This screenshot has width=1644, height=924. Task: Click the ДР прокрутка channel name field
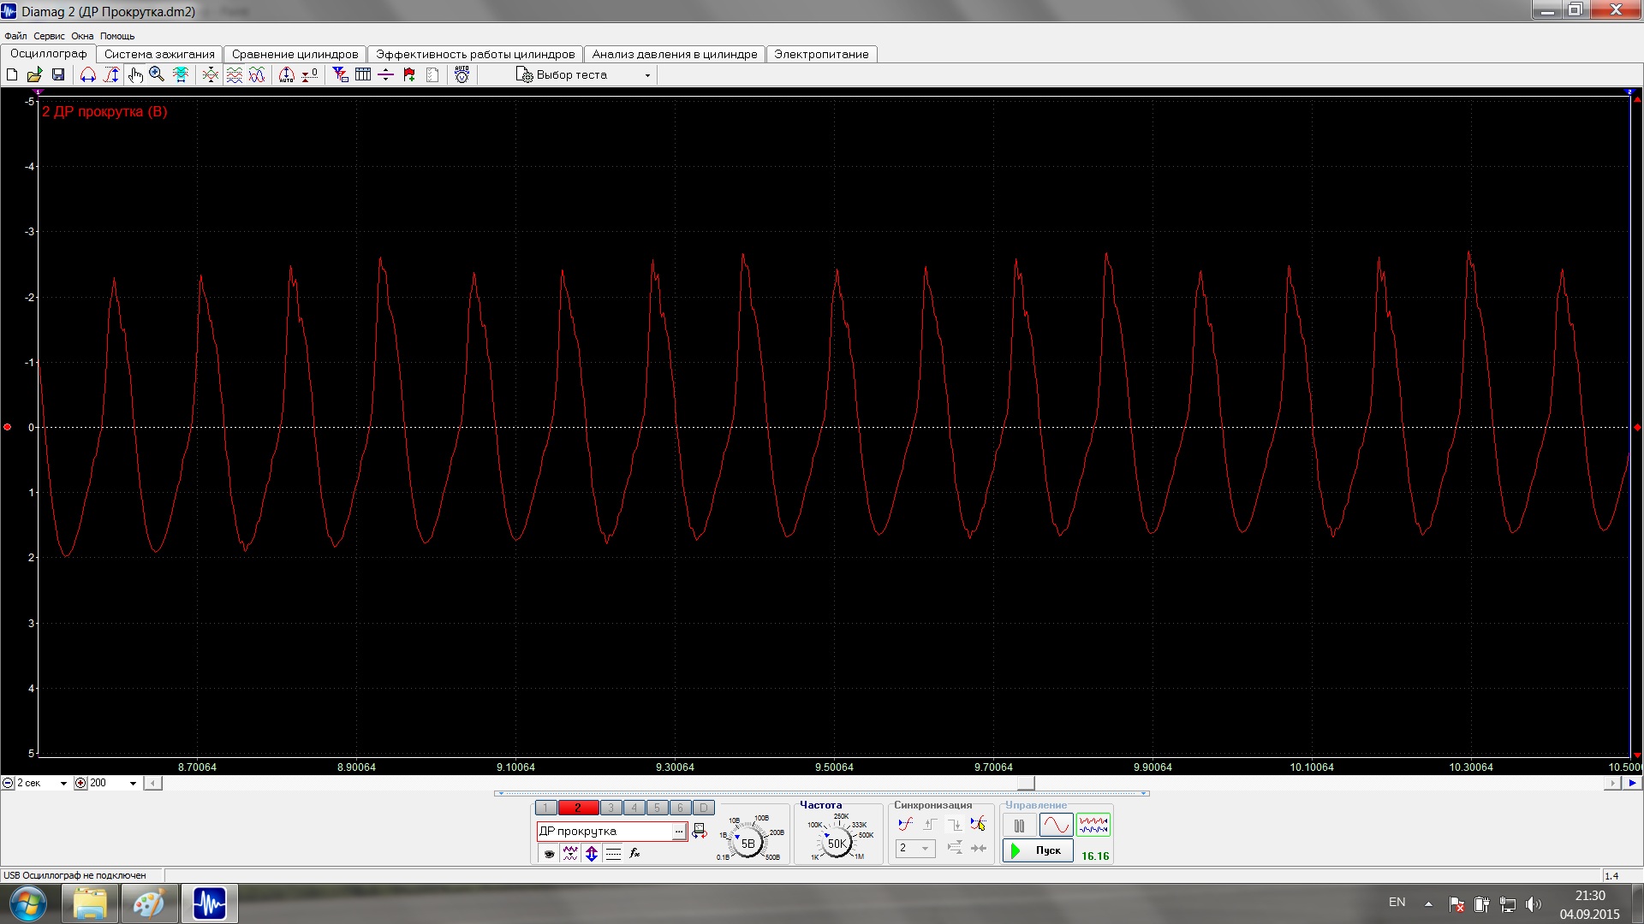605,831
